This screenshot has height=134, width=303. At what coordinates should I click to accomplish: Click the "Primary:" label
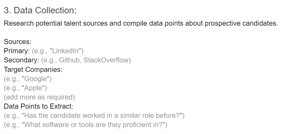pos(17,51)
